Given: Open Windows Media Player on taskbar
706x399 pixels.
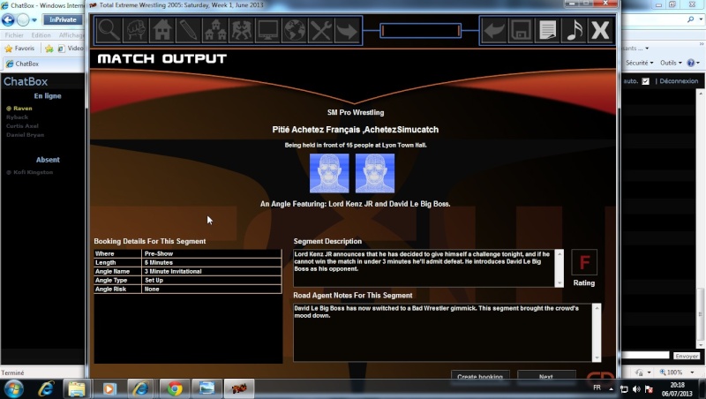Looking at the screenshot, I should point(109,388).
